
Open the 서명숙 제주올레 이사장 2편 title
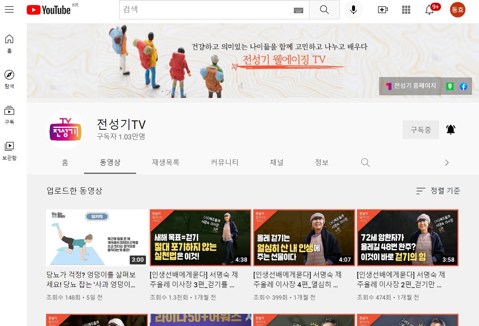coord(402,280)
